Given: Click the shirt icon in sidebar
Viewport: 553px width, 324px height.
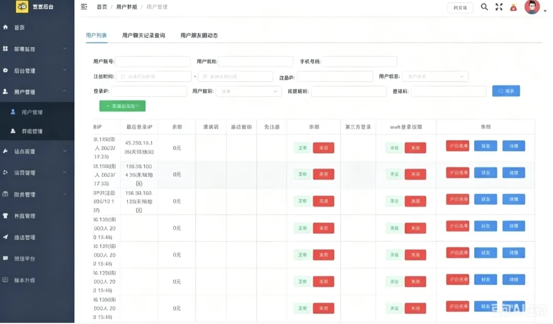Looking at the screenshot, I should pyautogui.click(x=5, y=216).
